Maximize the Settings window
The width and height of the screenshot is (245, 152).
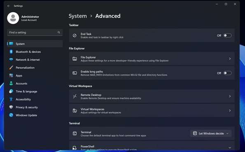point(226,4)
